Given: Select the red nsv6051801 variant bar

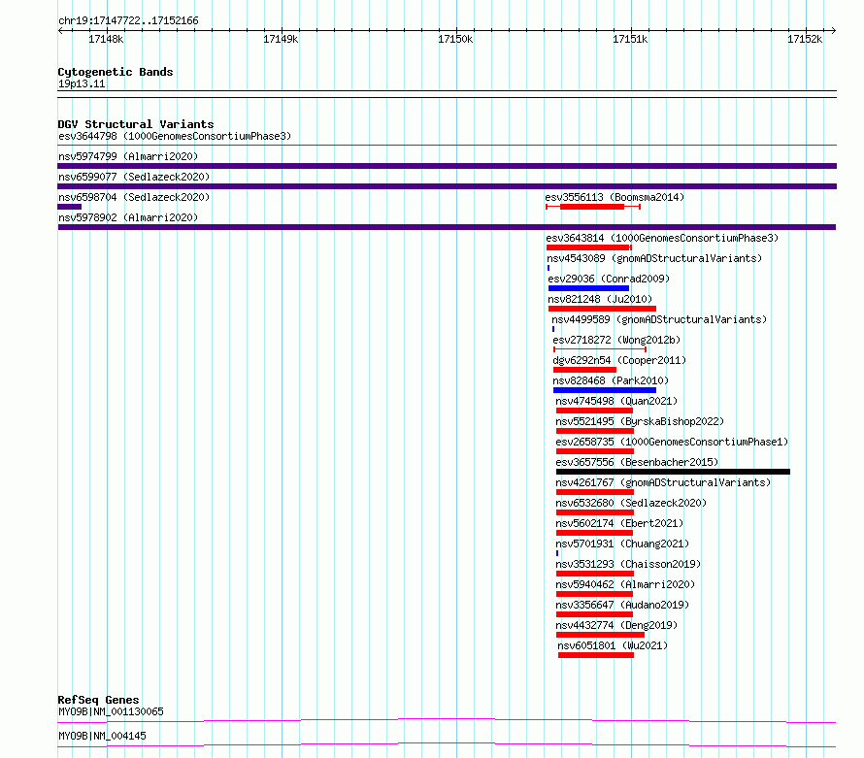Looking at the screenshot, I should (596, 655).
